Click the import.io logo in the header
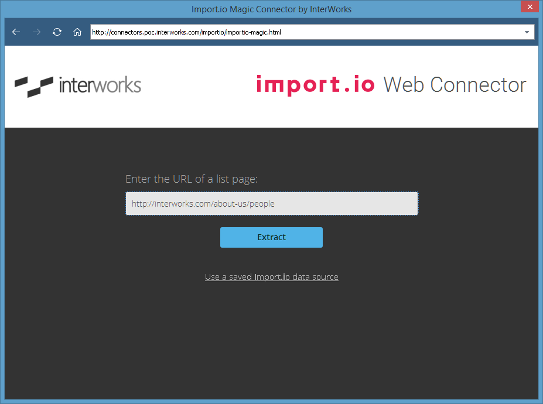 tap(316, 85)
